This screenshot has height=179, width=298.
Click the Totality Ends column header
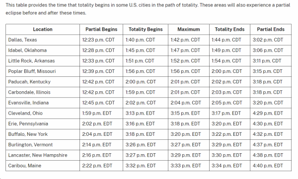point(229,29)
